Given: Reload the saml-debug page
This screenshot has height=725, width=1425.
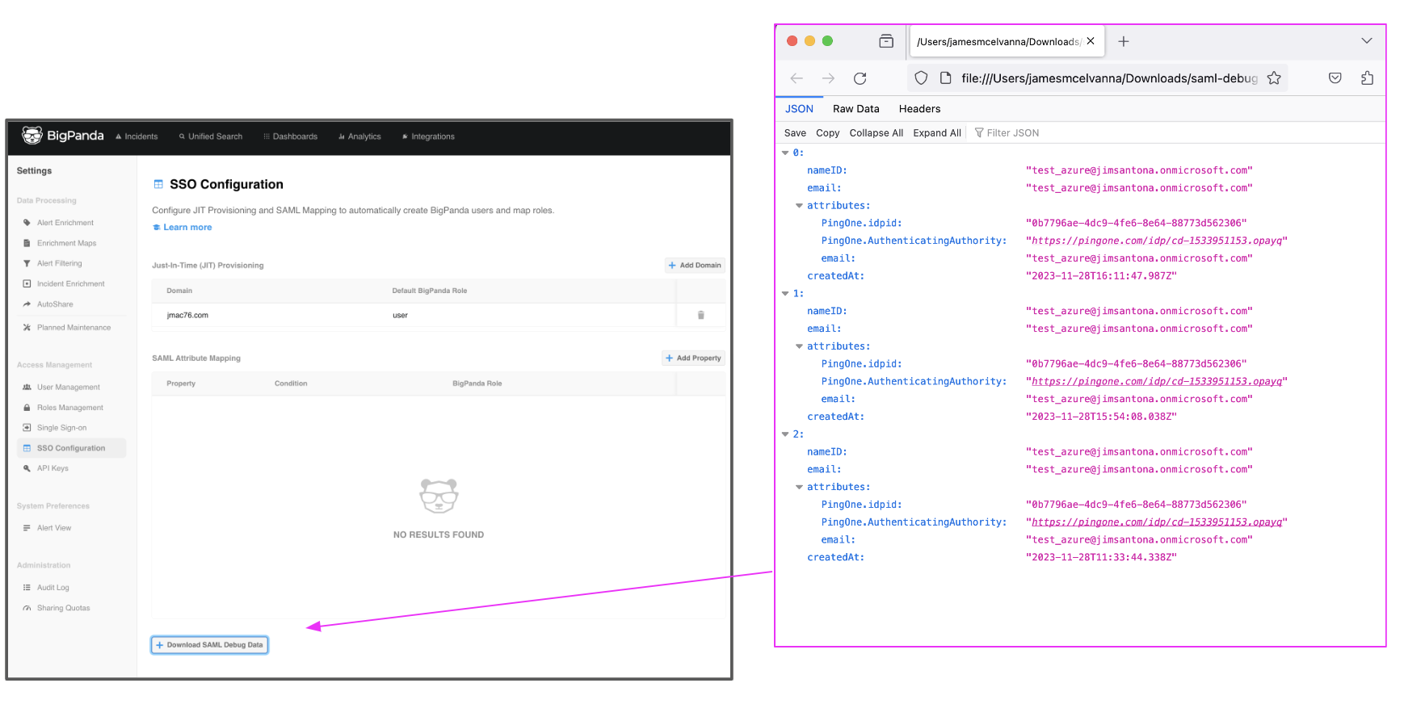Looking at the screenshot, I should click(860, 78).
